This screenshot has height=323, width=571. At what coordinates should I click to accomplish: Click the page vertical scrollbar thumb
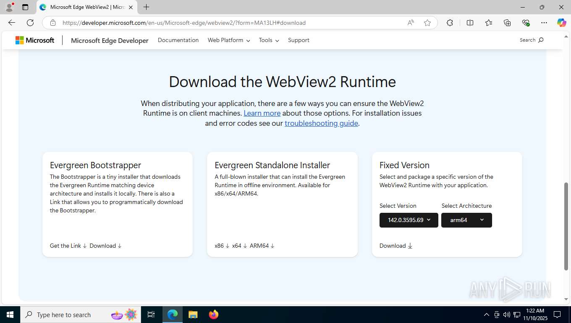point(566,226)
